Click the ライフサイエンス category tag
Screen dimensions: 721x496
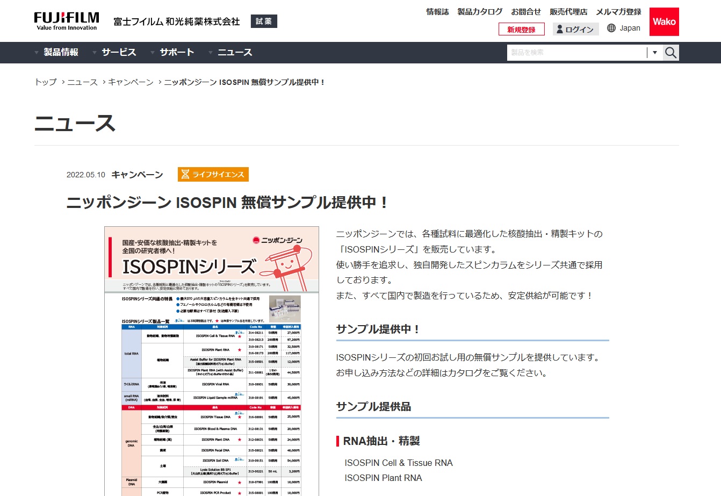pyautogui.click(x=213, y=175)
